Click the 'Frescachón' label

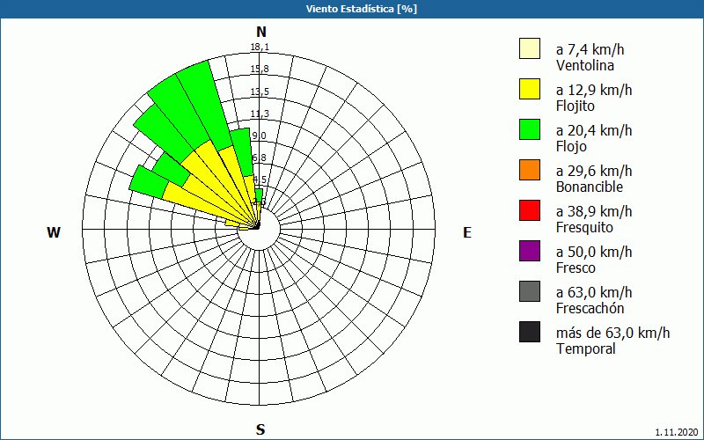[x=590, y=309]
